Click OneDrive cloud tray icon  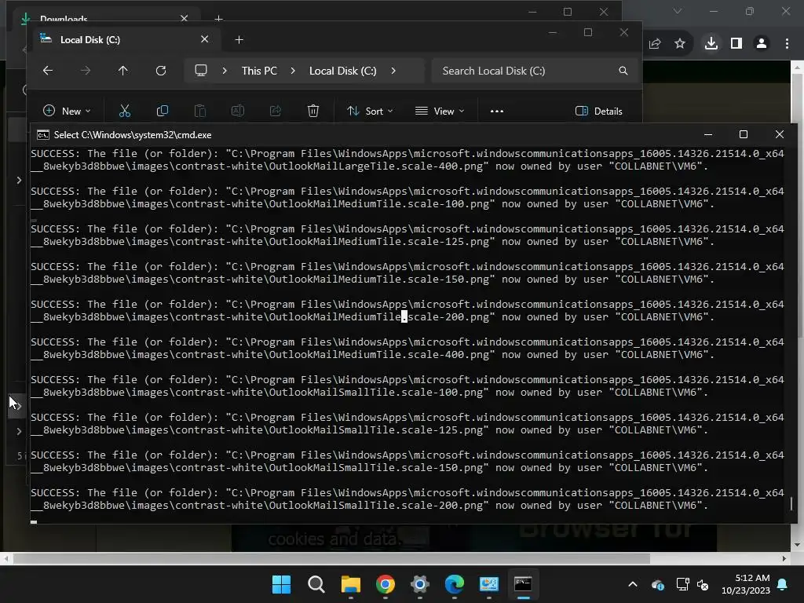(x=658, y=584)
